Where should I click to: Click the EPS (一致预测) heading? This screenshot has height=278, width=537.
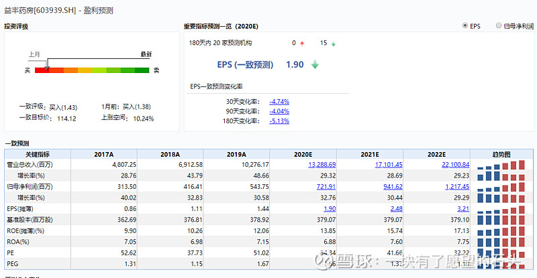(x=245, y=64)
